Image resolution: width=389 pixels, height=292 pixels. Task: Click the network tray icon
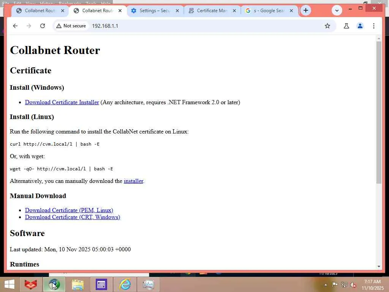(344, 285)
